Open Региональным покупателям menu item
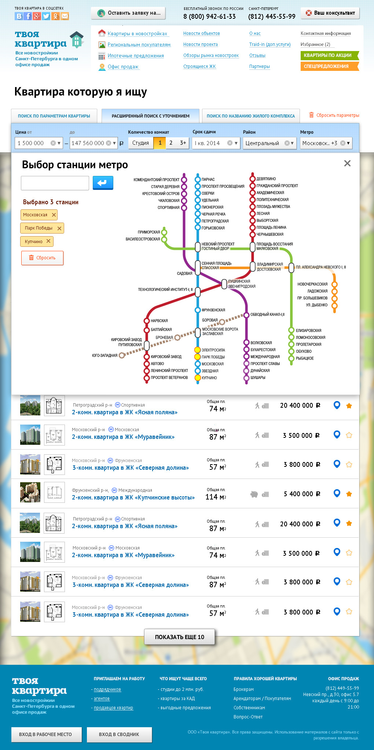This screenshot has height=750, width=374. tap(139, 44)
